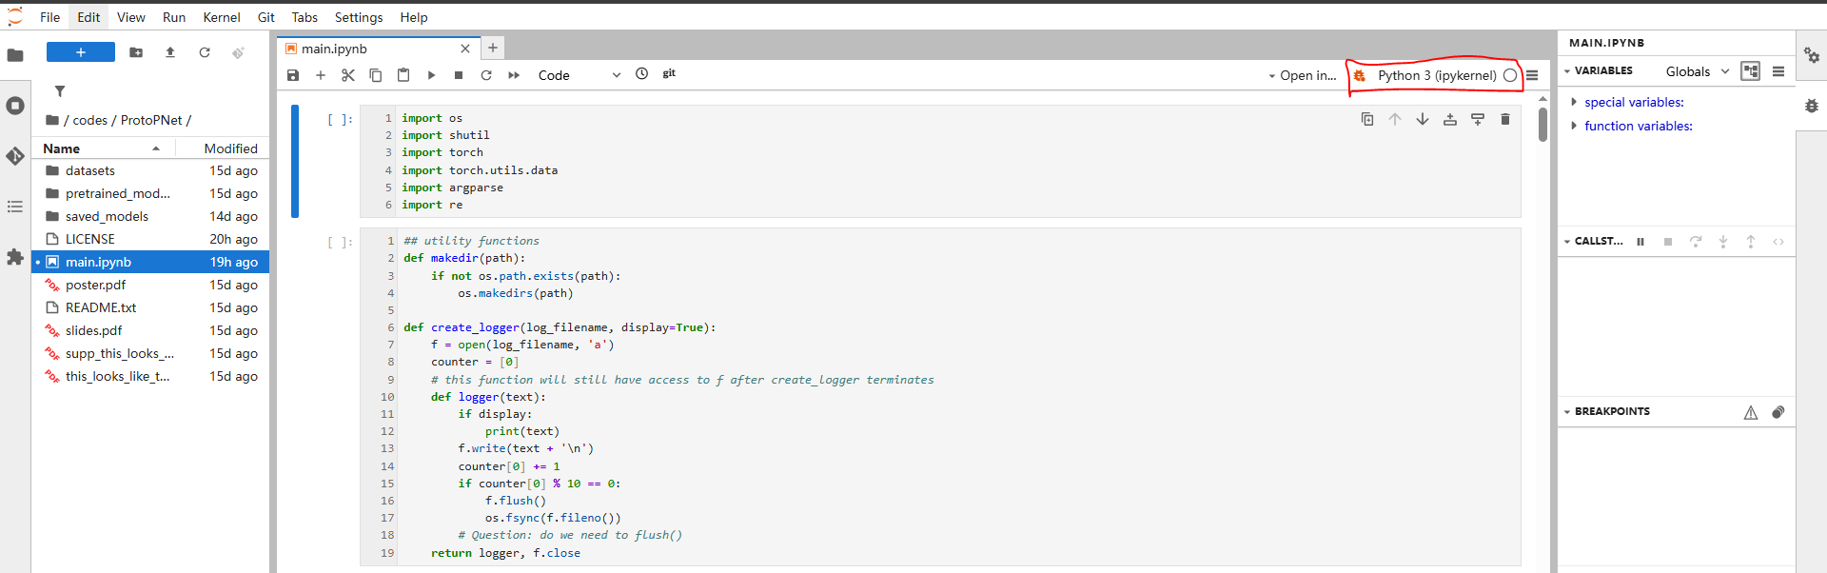Viewport: 1827px width, 573px height.
Task: Save the notebook with the disk icon
Action: (293, 75)
